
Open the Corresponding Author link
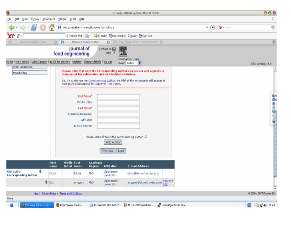pos(102,81)
